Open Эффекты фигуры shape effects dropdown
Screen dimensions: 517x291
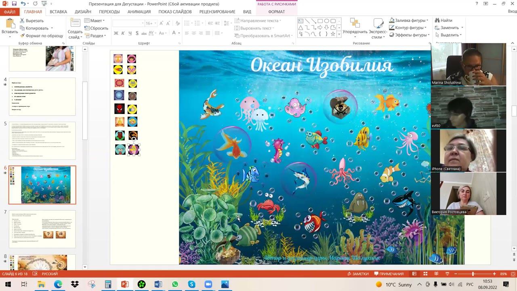[x=410, y=35]
